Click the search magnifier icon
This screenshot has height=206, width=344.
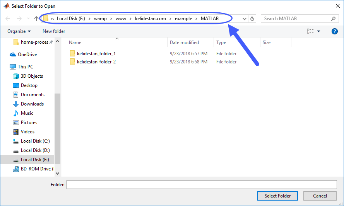click(x=333, y=19)
